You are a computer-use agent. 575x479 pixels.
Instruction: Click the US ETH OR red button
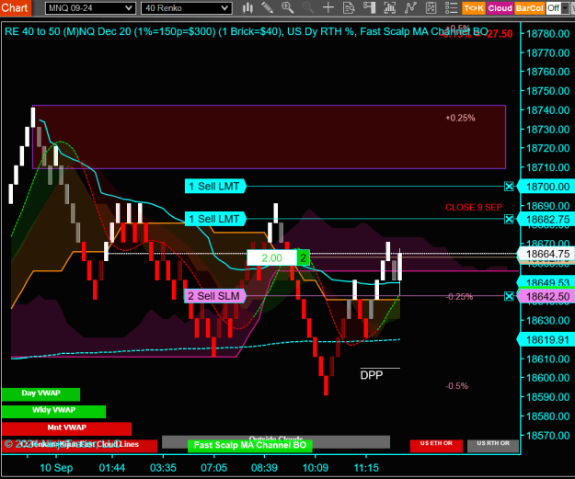pos(436,446)
